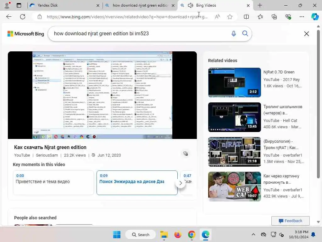This screenshot has width=322, height=242.
Task: Save the video with the icon beside the date
Action: coord(186,153)
